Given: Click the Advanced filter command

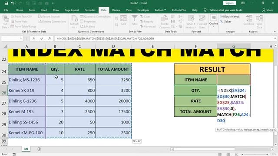Looking at the screenshot, I should click(x=148, y=26).
